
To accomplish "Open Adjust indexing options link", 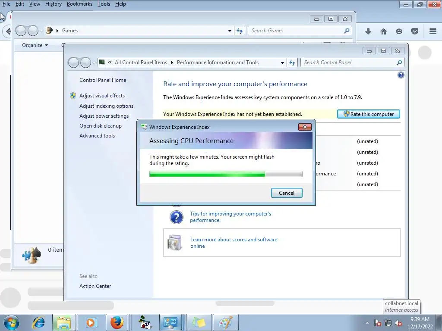I will click(106, 106).
